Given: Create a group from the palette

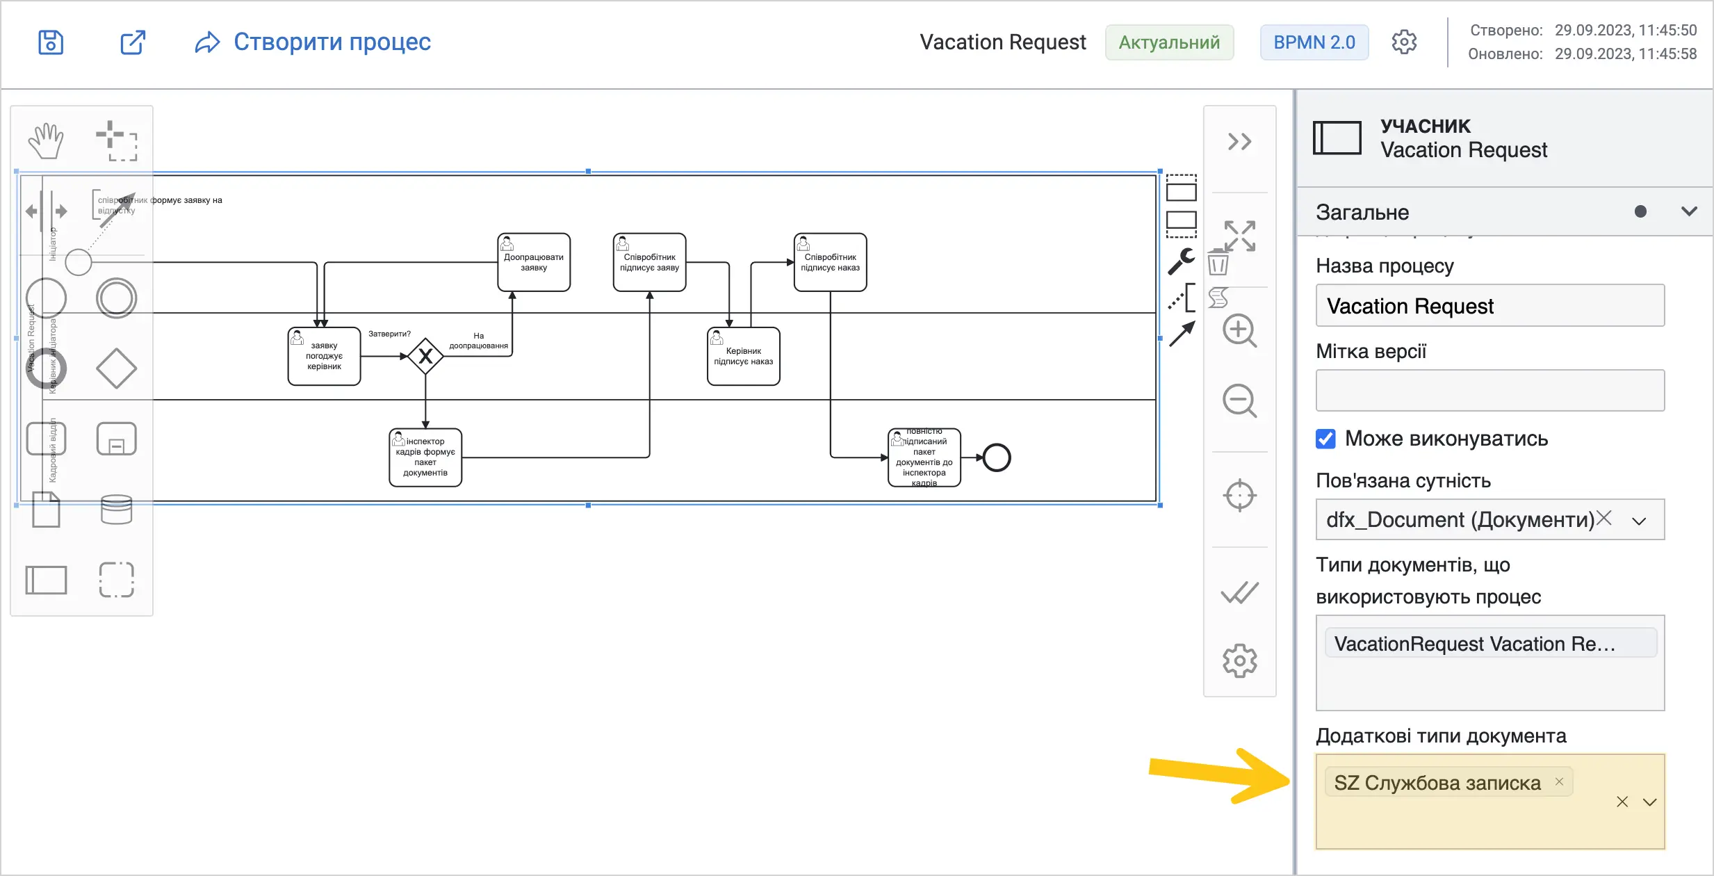Looking at the screenshot, I should click(x=116, y=580).
